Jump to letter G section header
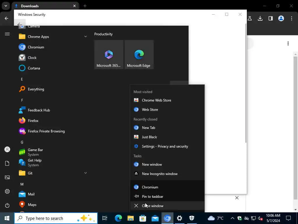This screenshot has width=298, height=224. click(22, 142)
